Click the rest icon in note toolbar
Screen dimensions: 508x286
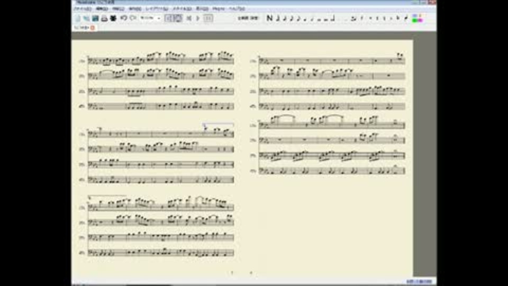[361, 19]
